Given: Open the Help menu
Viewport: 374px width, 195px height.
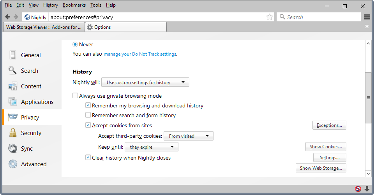Looking at the screenshot, I should pos(111,5).
